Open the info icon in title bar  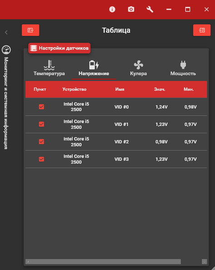[112, 10]
